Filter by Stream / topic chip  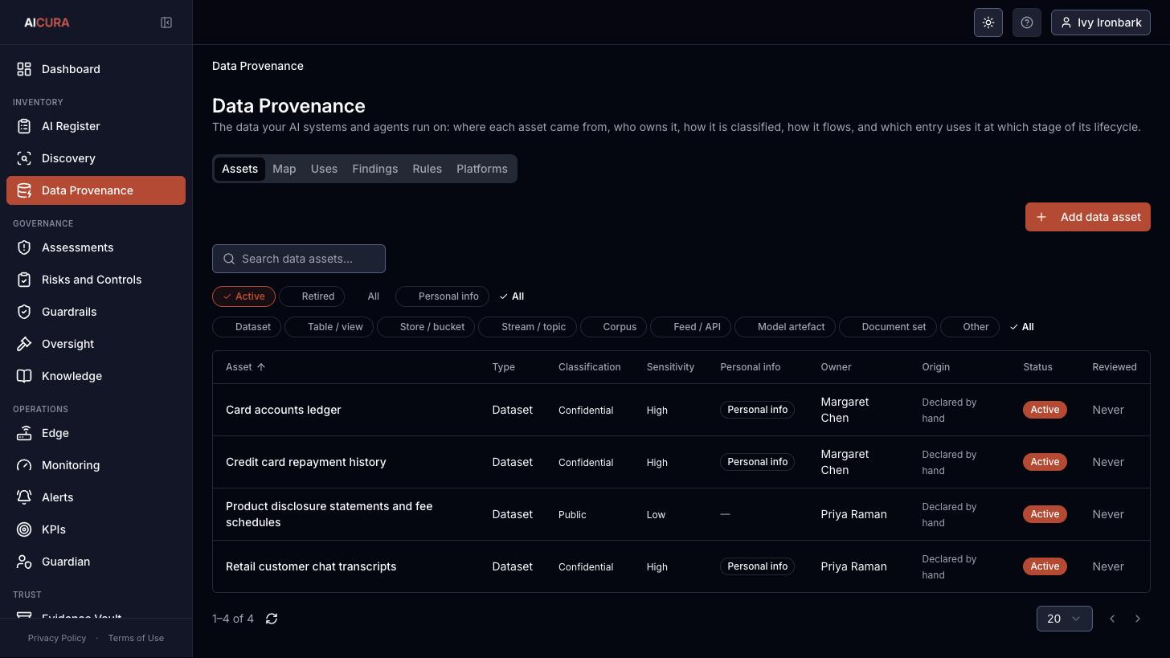(527, 327)
